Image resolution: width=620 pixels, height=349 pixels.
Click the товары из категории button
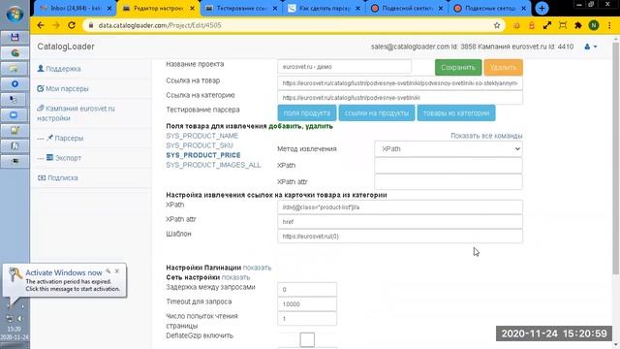click(456, 112)
